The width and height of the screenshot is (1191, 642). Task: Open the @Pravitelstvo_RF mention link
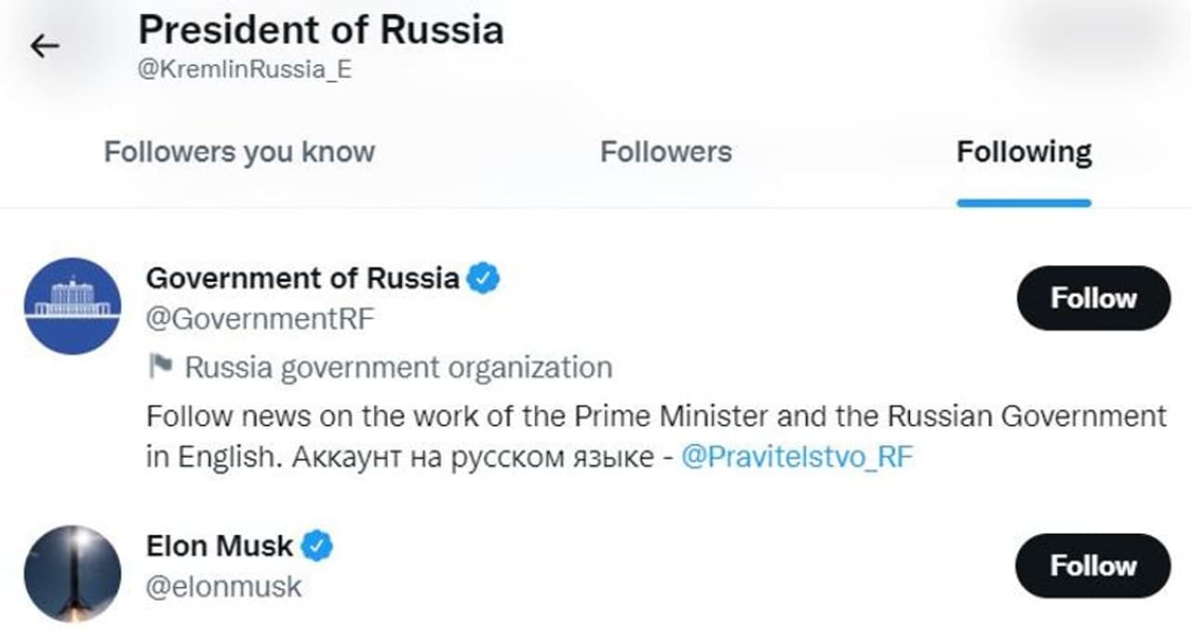coord(797,458)
